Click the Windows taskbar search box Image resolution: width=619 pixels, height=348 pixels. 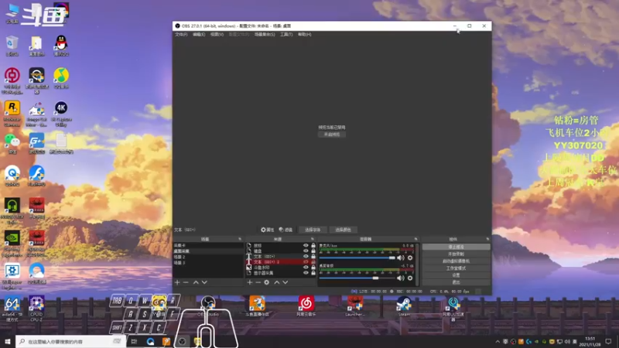coord(70,341)
